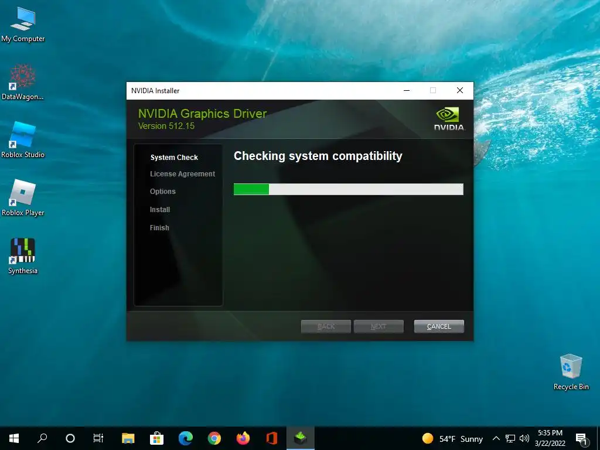Select NVIDIA installer taskbar icon
The height and width of the screenshot is (450, 600).
[x=301, y=438]
